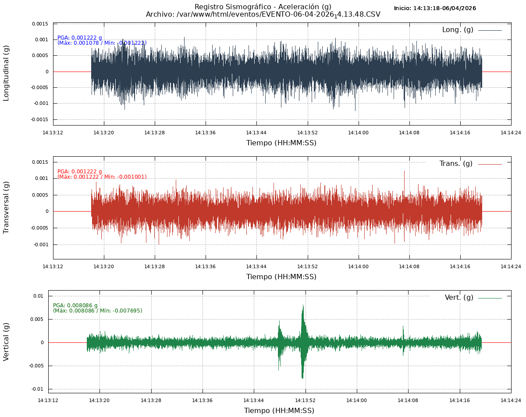Click the -0.0015 tick on longitudinal axis
The height and width of the screenshot is (417, 526).
tap(39, 119)
